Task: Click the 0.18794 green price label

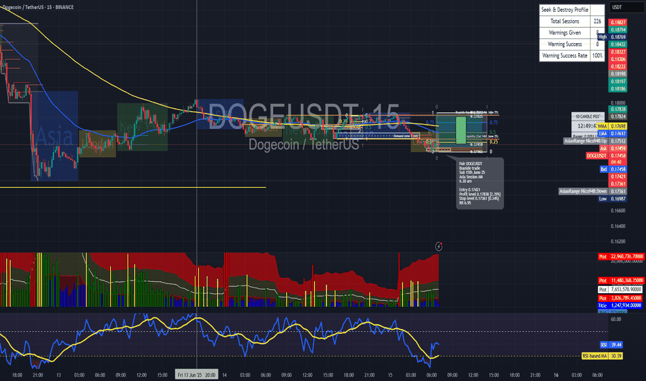Action: (x=618, y=30)
